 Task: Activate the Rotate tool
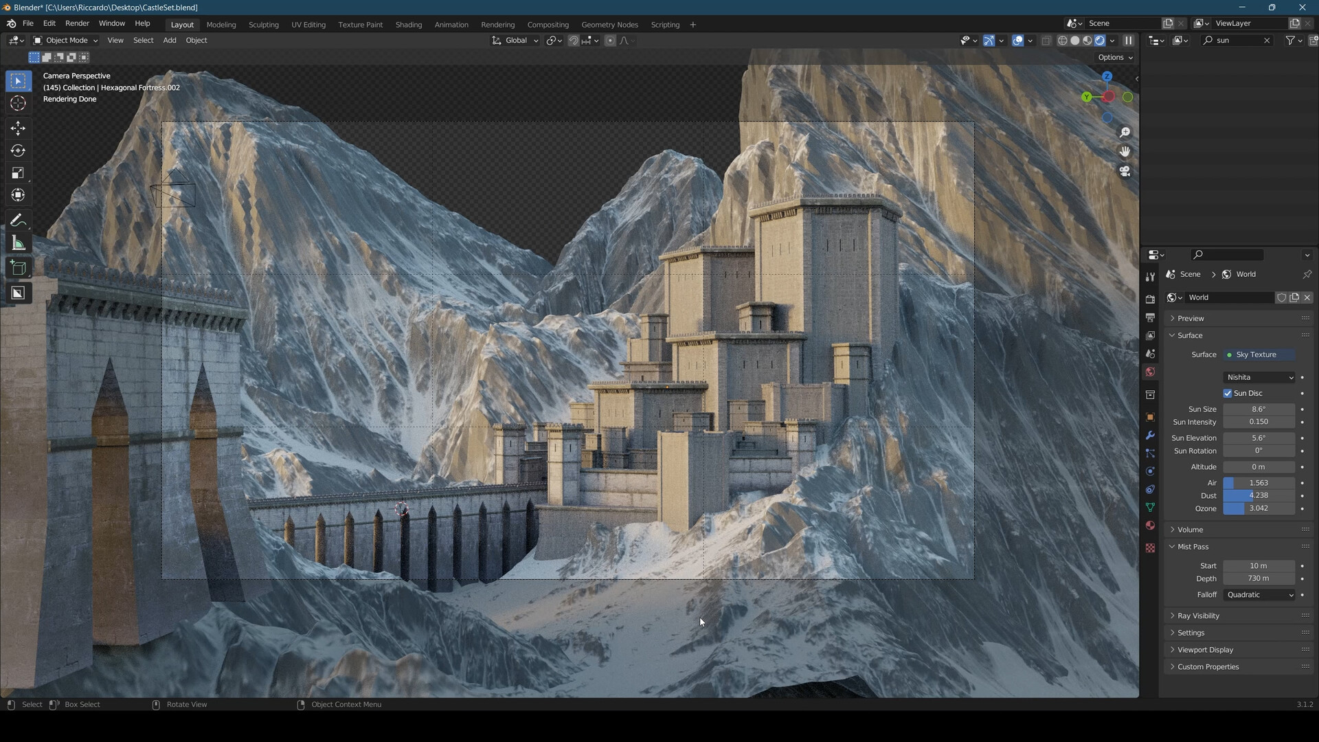pos(18,150)
